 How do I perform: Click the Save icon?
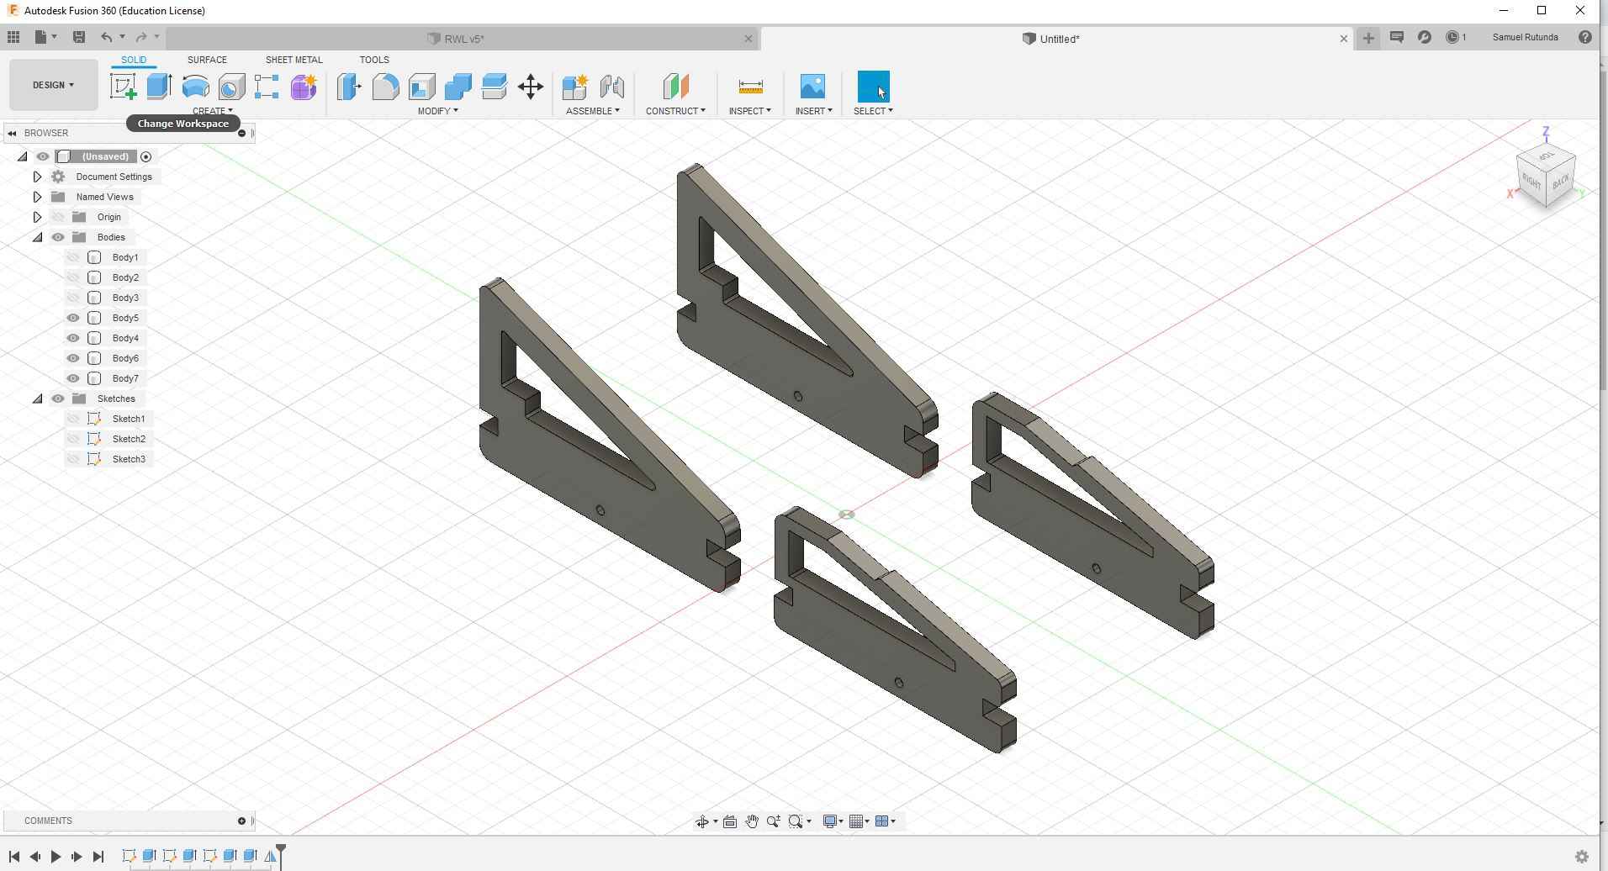[x=79, y=37]
